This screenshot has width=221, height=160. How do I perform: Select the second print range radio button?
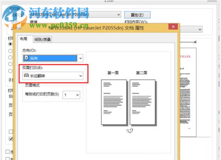(x=10, y=51)
